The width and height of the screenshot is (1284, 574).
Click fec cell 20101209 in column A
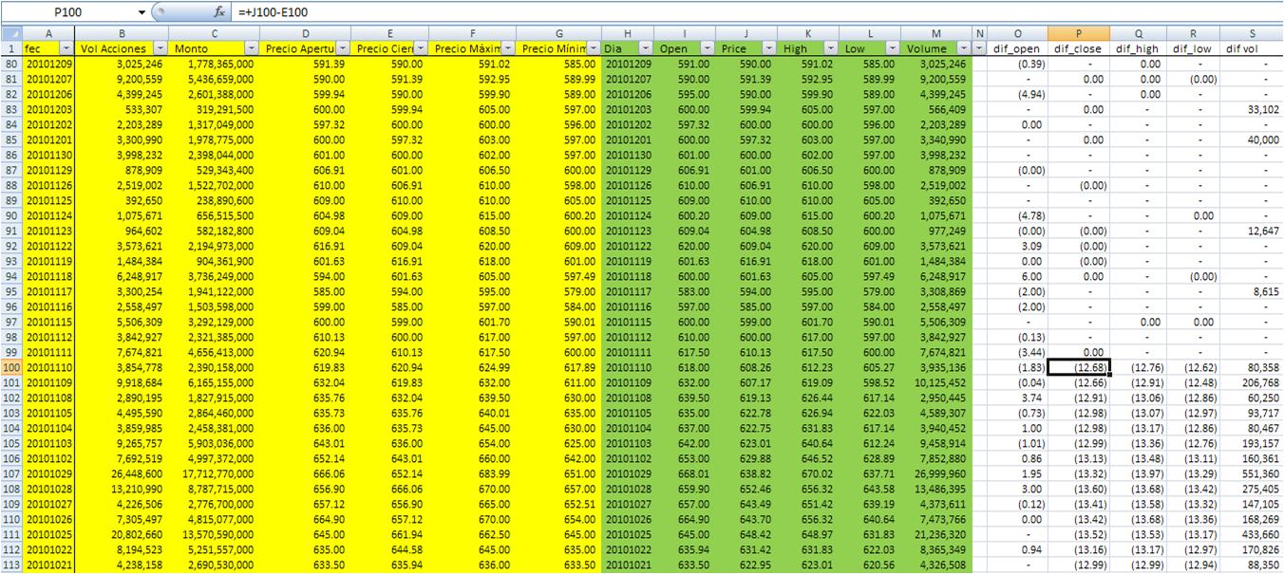click(x=48, y=64)
